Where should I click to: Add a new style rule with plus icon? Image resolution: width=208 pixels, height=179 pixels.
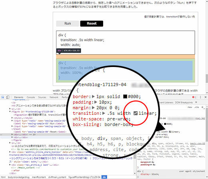(202, 107)
